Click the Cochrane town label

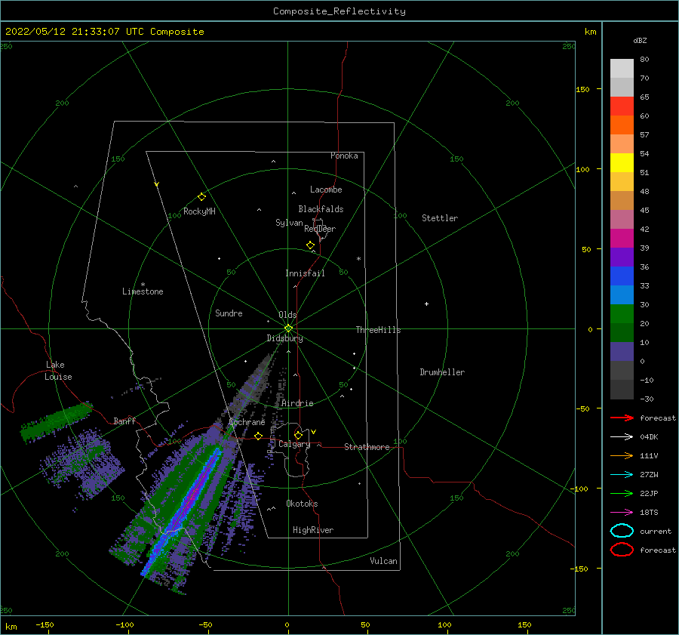[247, 422]
